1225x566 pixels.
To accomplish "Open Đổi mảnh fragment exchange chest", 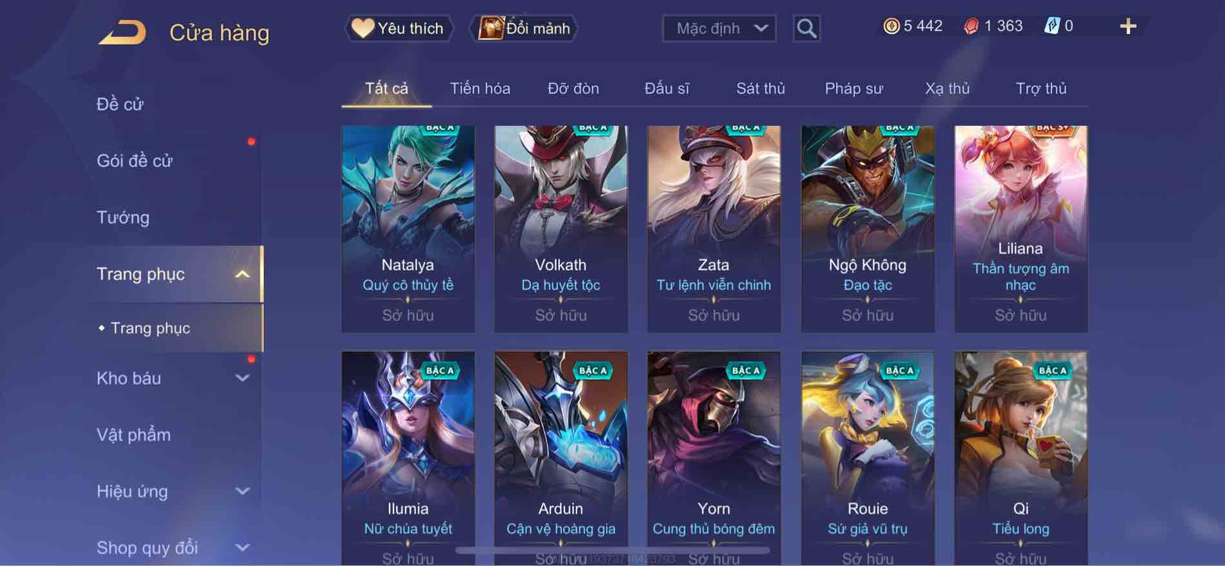I will click(x=524, y=28).
